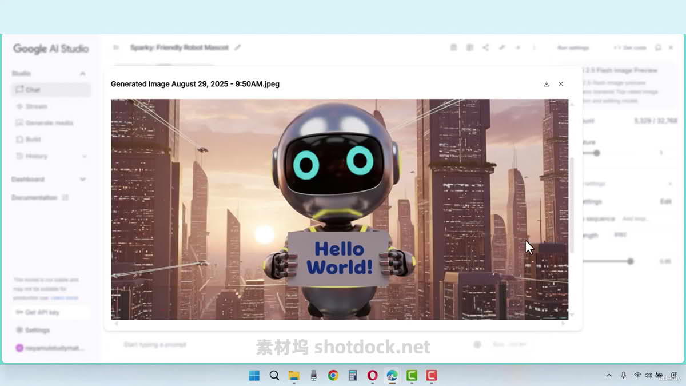
Task: Open Generate media in sidebar
Action: pyautogui.click(x=49, y=123)
